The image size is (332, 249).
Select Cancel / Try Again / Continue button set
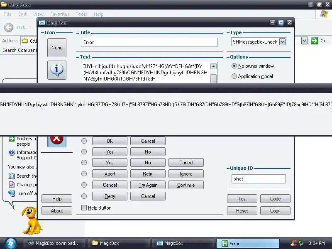coord(84,185)
